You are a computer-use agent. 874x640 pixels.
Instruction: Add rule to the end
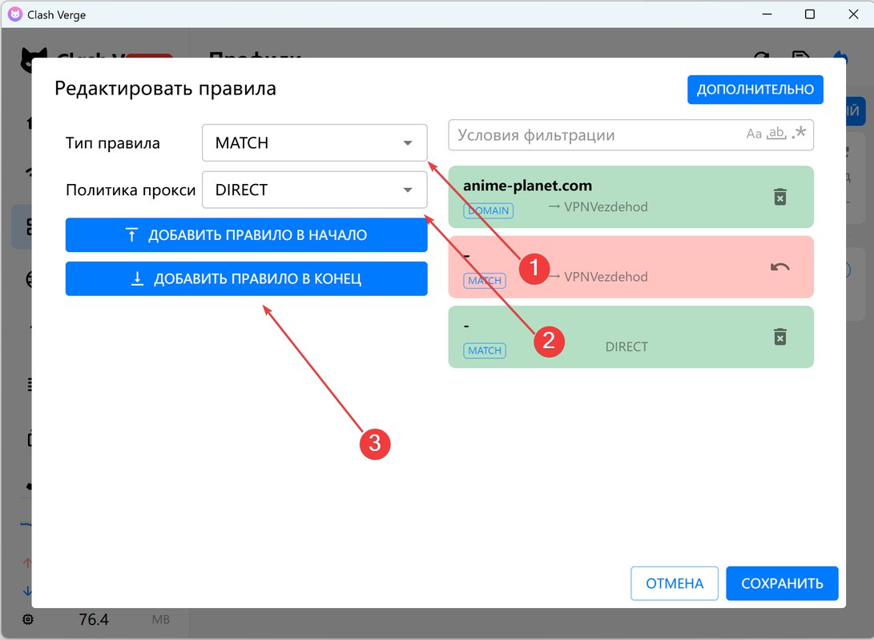(247, 279)
